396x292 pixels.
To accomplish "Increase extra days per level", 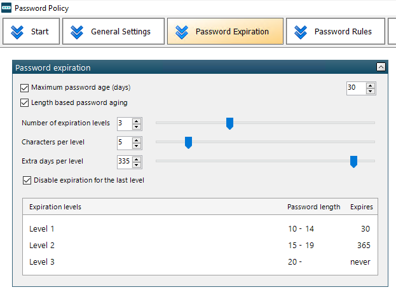I will [137, 159].
